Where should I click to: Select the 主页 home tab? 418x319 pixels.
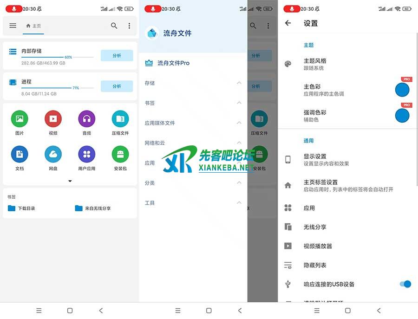[33, 26]
